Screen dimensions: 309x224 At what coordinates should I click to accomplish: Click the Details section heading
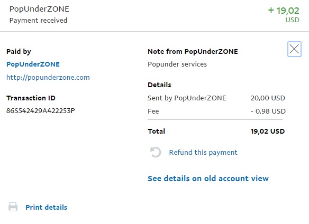coord(159,85)
